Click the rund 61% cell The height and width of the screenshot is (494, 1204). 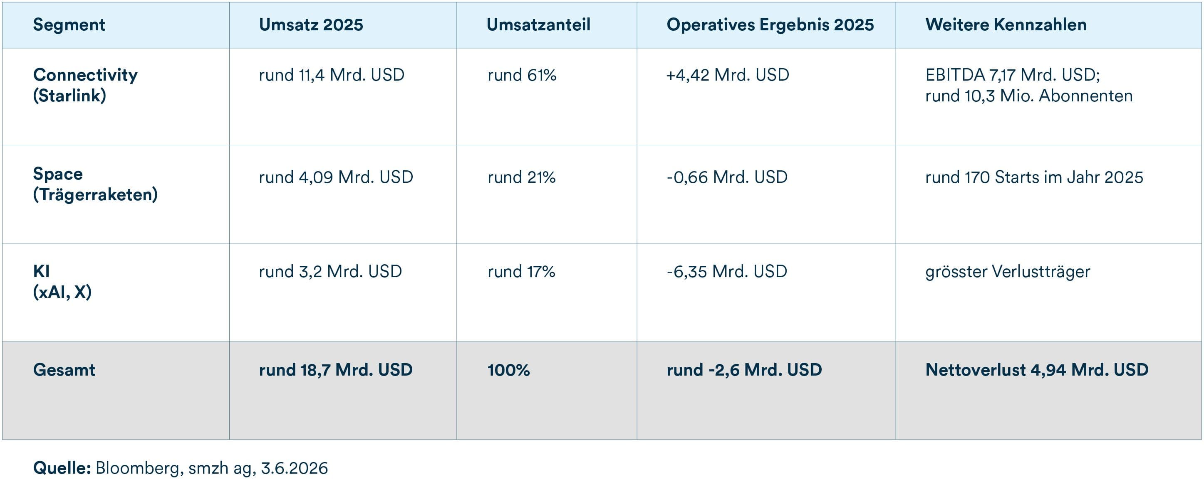(x=522, y=75)
